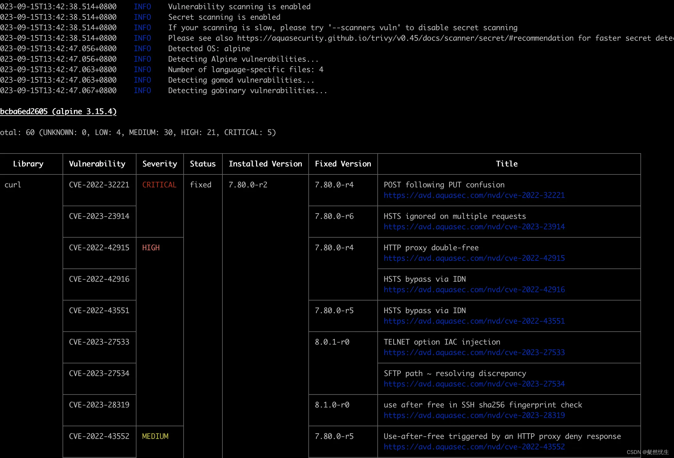Open the avd.aquasec.com link for cve-2022-42915

(x=474, y=258)
